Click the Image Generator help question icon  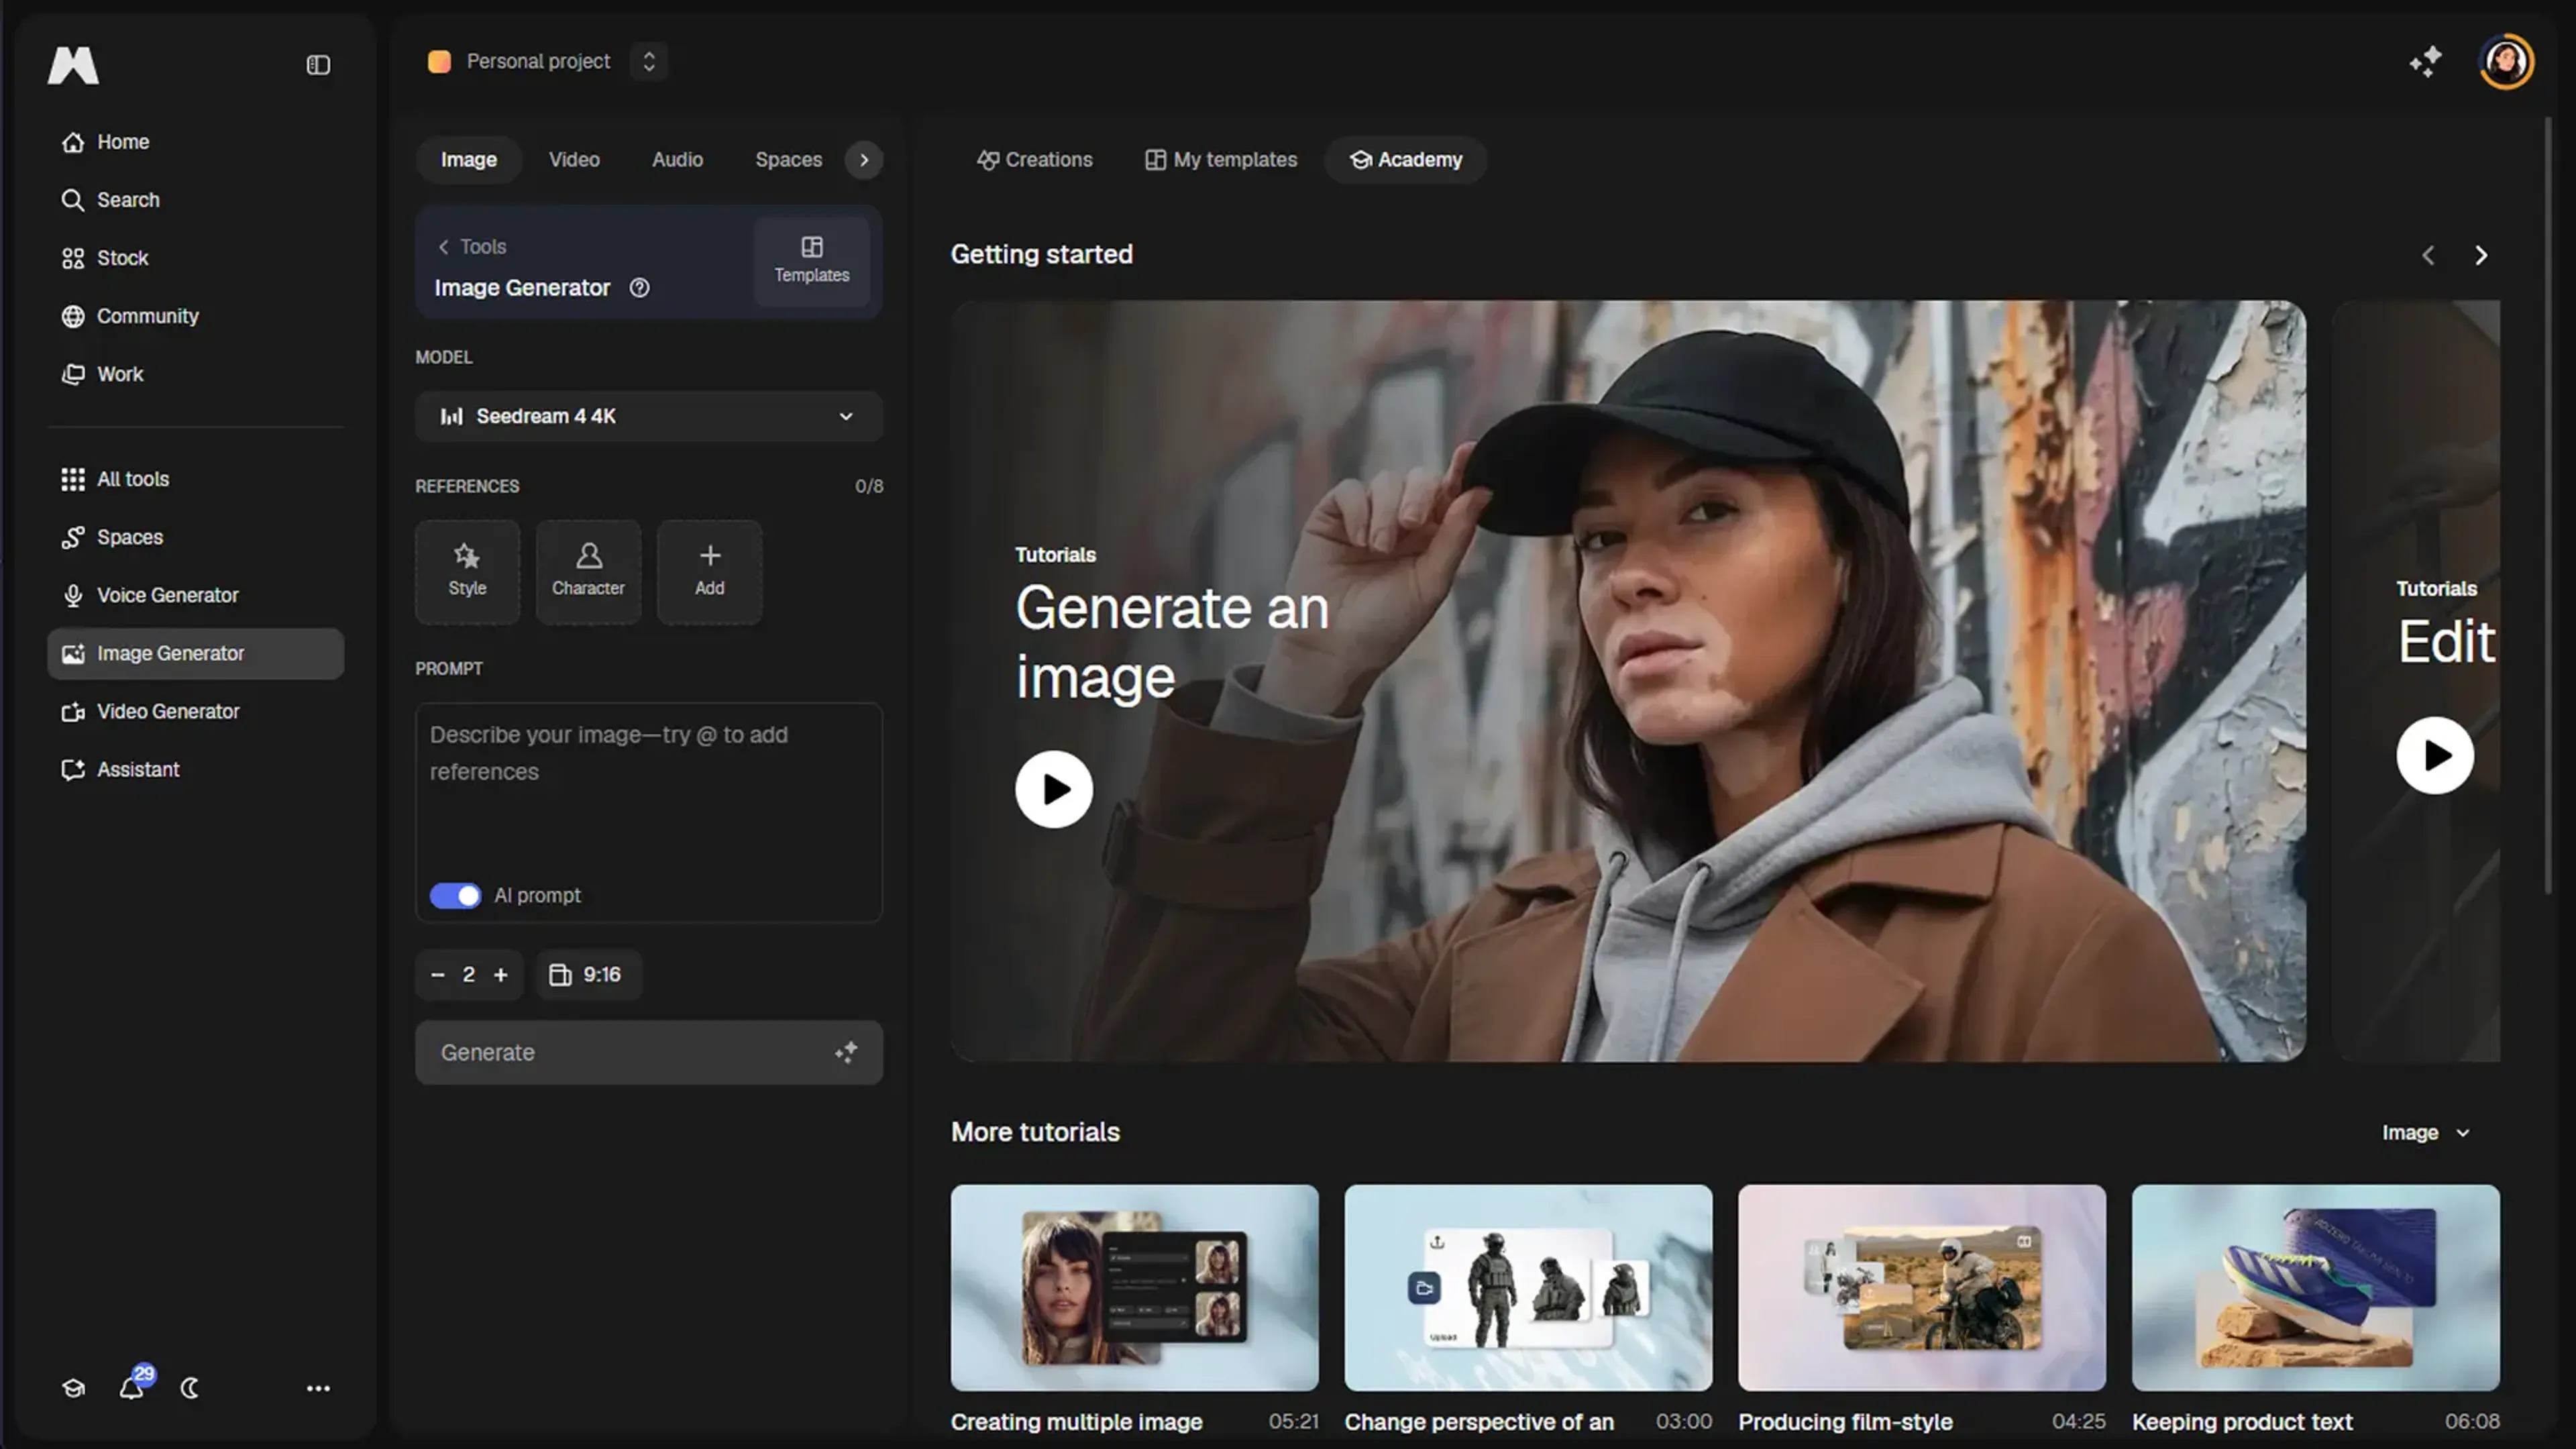click(x=640, y=288)
